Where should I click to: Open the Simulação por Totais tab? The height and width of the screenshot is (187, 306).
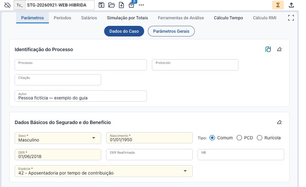click(x=127, y=18)
